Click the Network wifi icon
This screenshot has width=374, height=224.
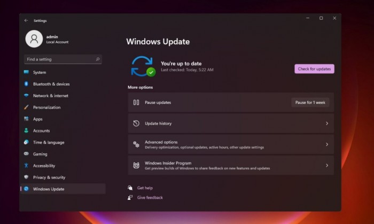[x=26, y=95]
